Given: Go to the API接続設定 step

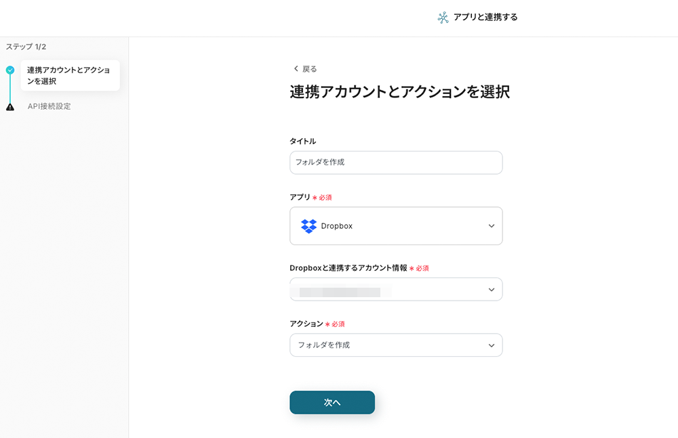Looking at the screenshot, I should point(49,106).
